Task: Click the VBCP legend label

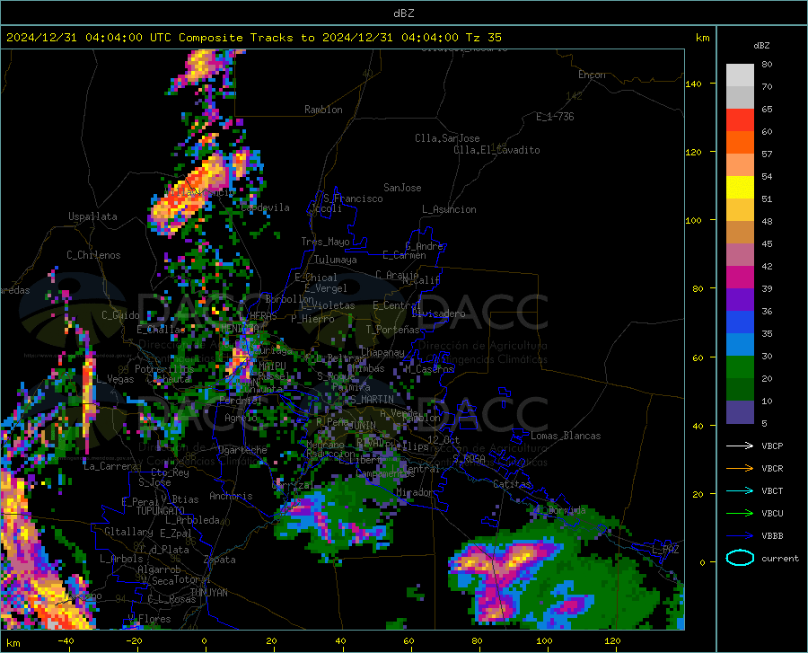Action: (x=772, y=446)
